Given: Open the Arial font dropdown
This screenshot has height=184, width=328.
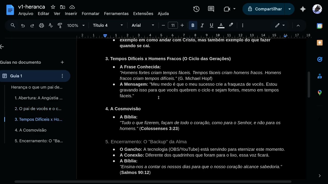Looking at the screenshot, I should coord(143,25).
